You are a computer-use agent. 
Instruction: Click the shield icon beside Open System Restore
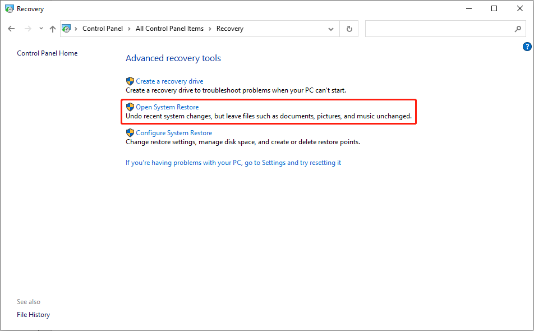(x=130, y=107)
